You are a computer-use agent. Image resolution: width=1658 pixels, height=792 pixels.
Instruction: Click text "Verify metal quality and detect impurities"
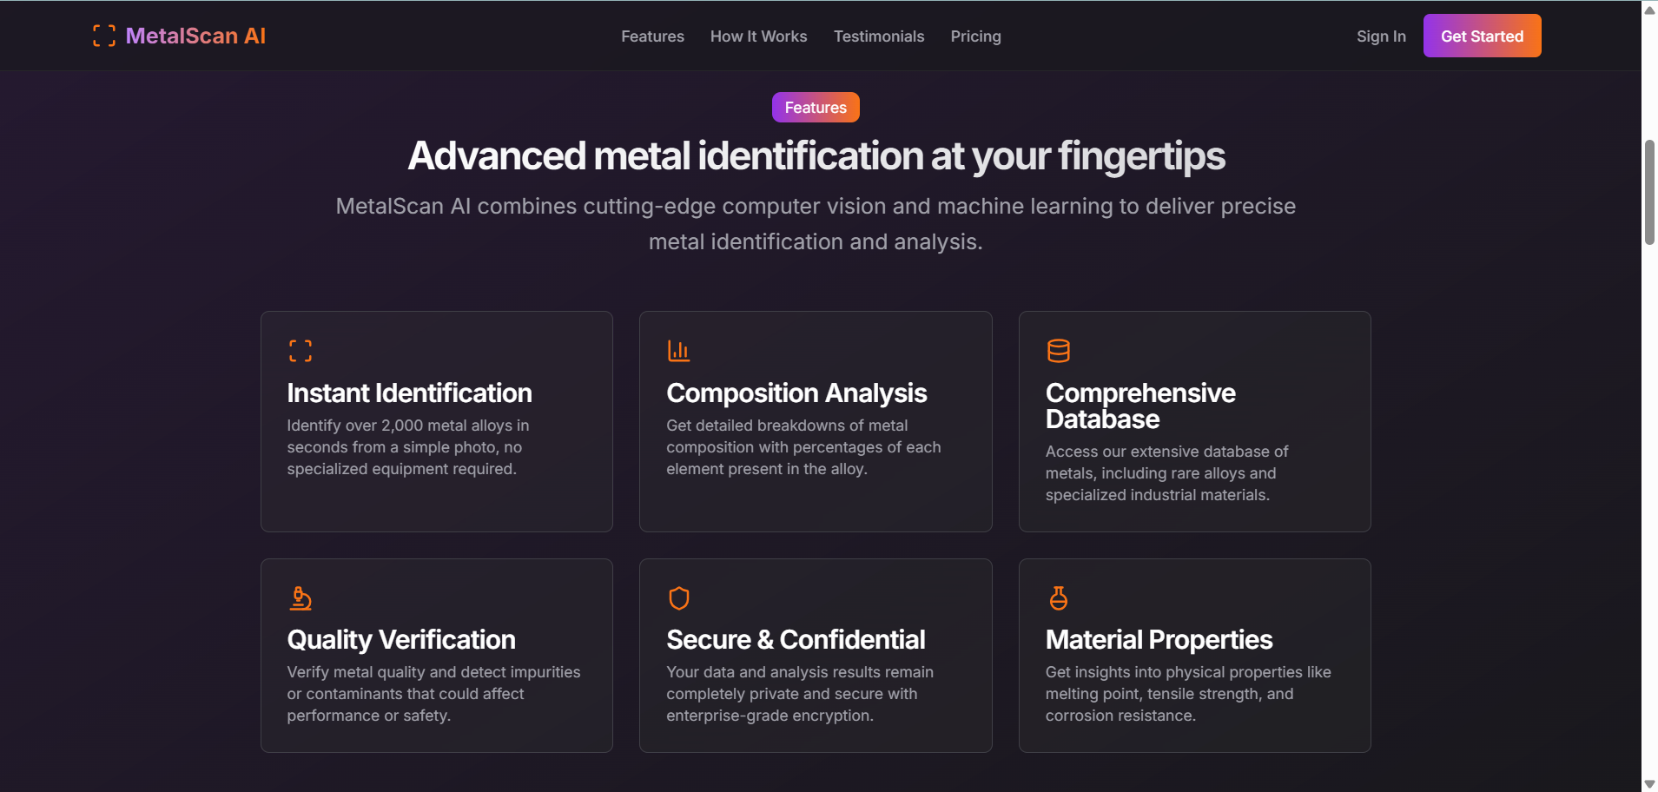tap(433, 694)
